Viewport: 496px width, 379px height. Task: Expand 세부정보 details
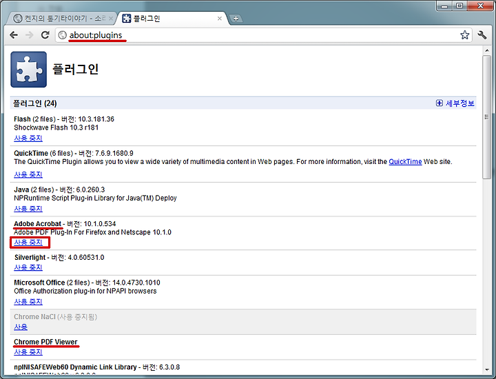pyautogui.click(x=455, y=103)
